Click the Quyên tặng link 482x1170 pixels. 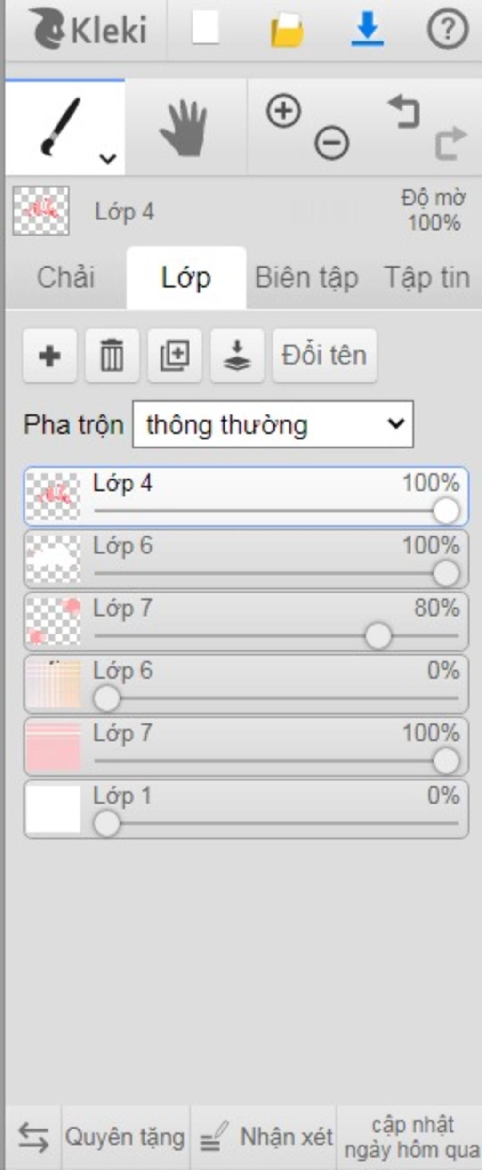[x=125, y=1137]
